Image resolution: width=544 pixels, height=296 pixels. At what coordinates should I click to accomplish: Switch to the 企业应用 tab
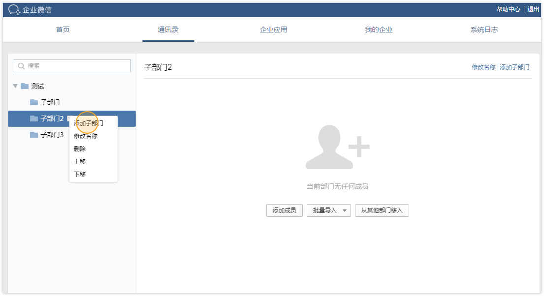273,30
